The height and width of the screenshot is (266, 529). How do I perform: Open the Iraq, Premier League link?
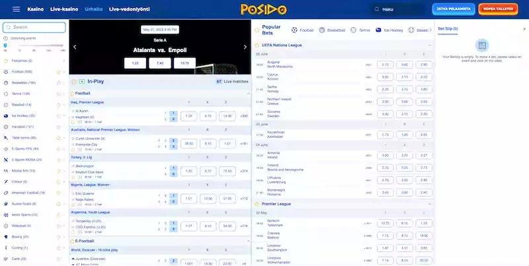point(87,102)
